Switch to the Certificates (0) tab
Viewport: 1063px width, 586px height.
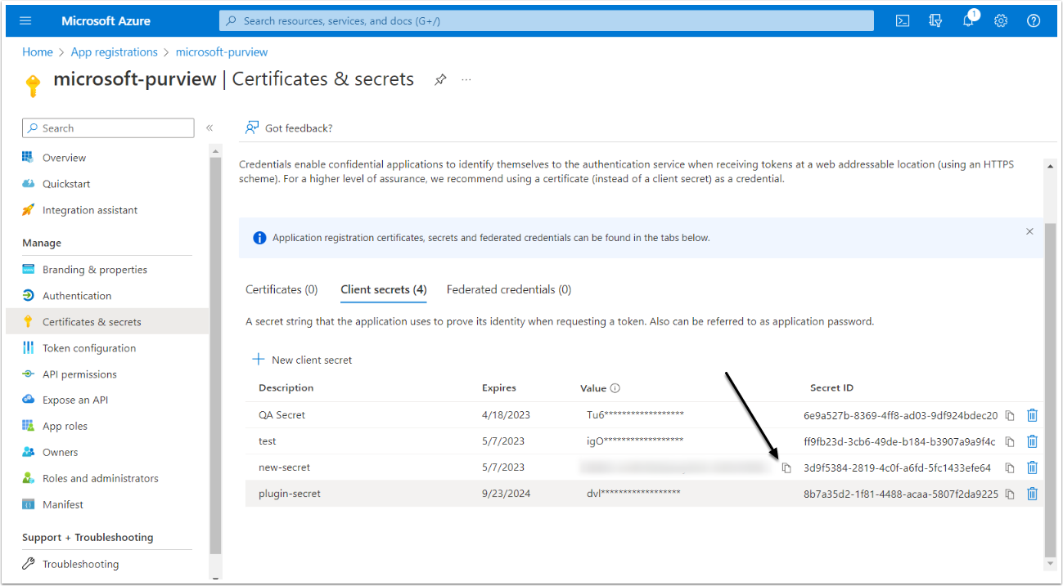pyautogui.click(x=282, y=289)
